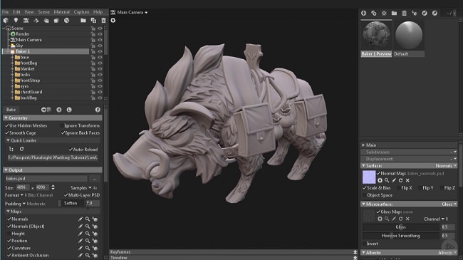Click the Bake button
463x260 pixels.
(11, 110)
